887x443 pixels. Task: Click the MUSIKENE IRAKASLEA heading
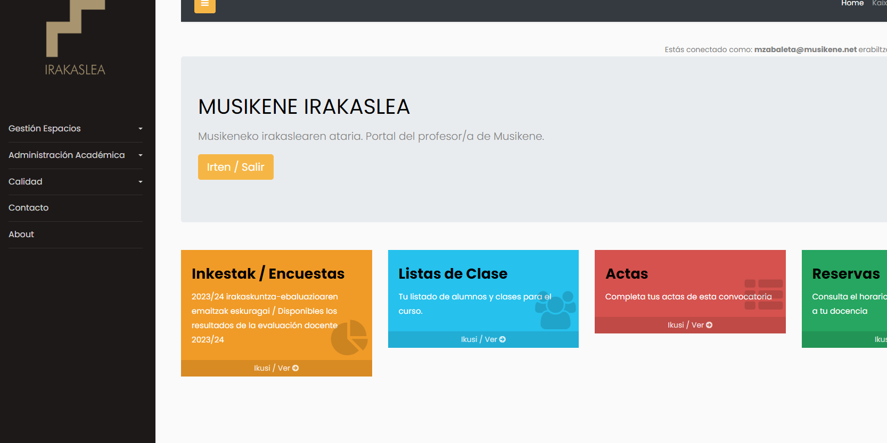click(x=304, y=107)
